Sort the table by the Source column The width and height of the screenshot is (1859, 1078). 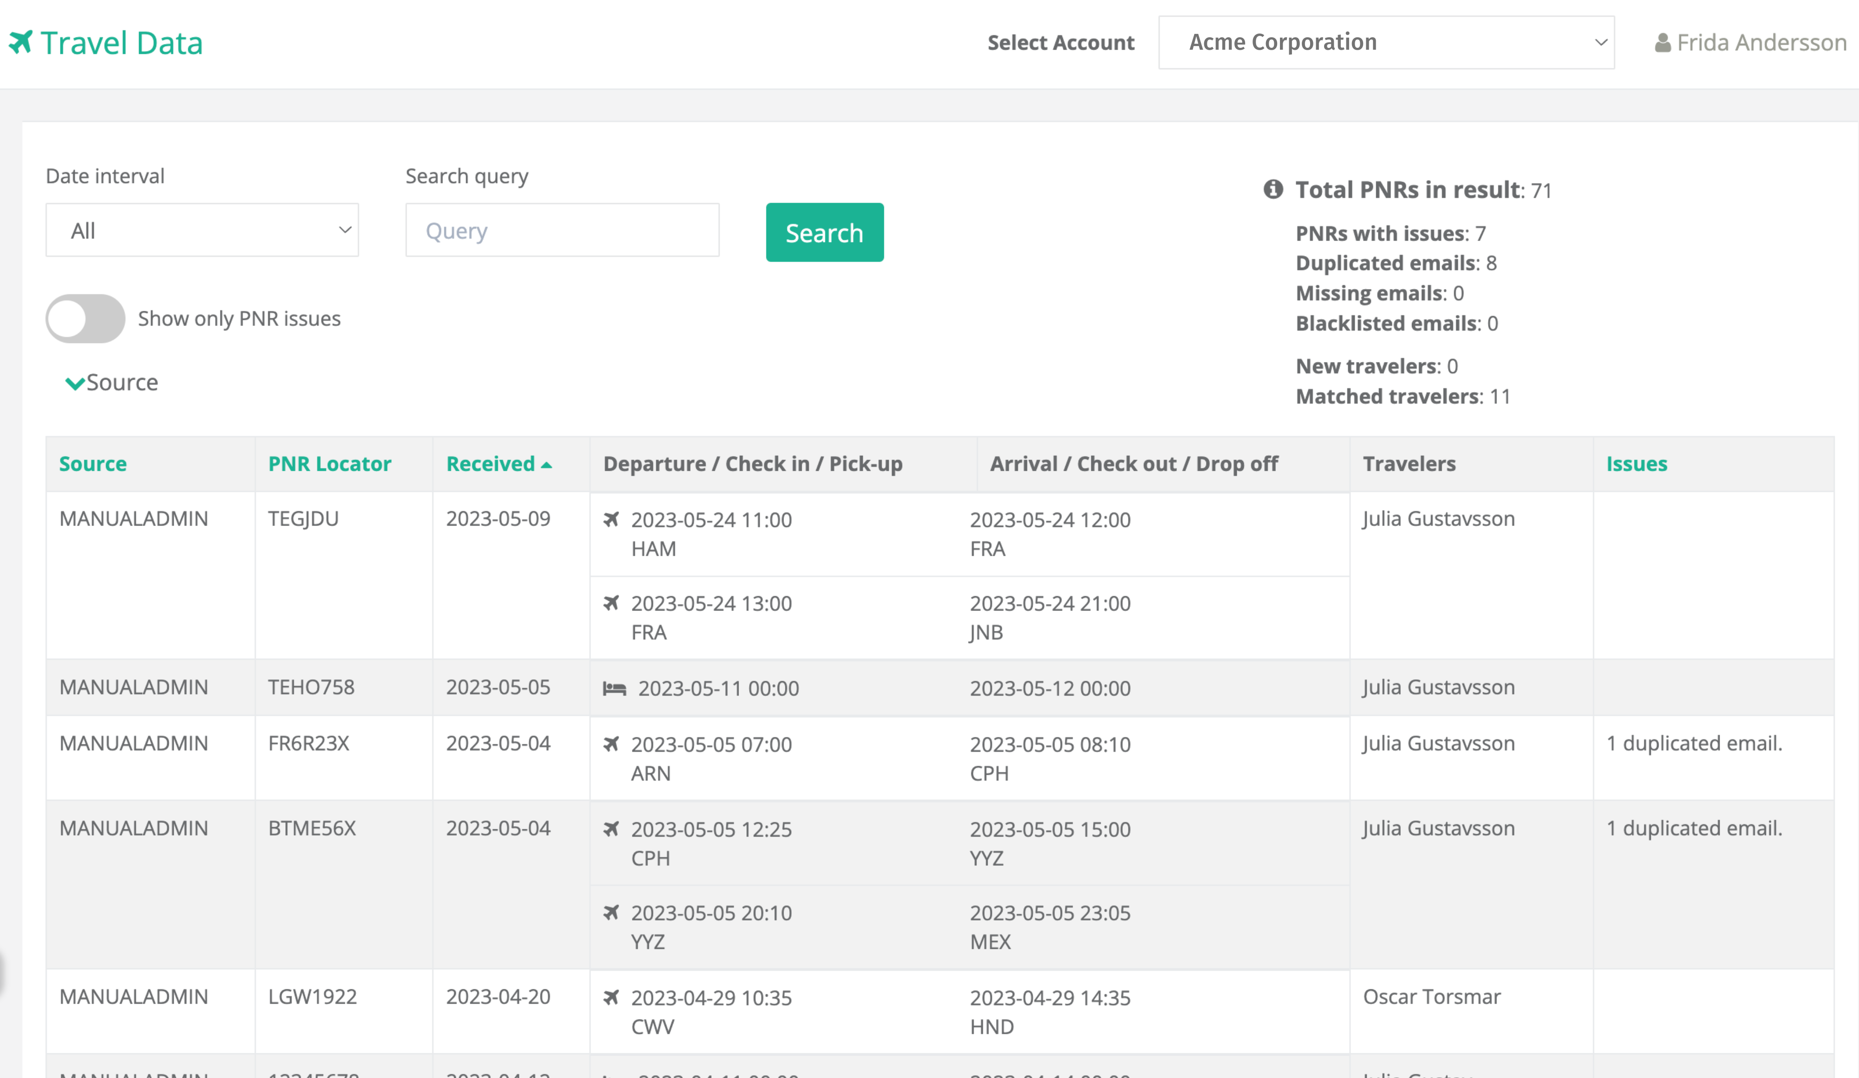(93, 464)
